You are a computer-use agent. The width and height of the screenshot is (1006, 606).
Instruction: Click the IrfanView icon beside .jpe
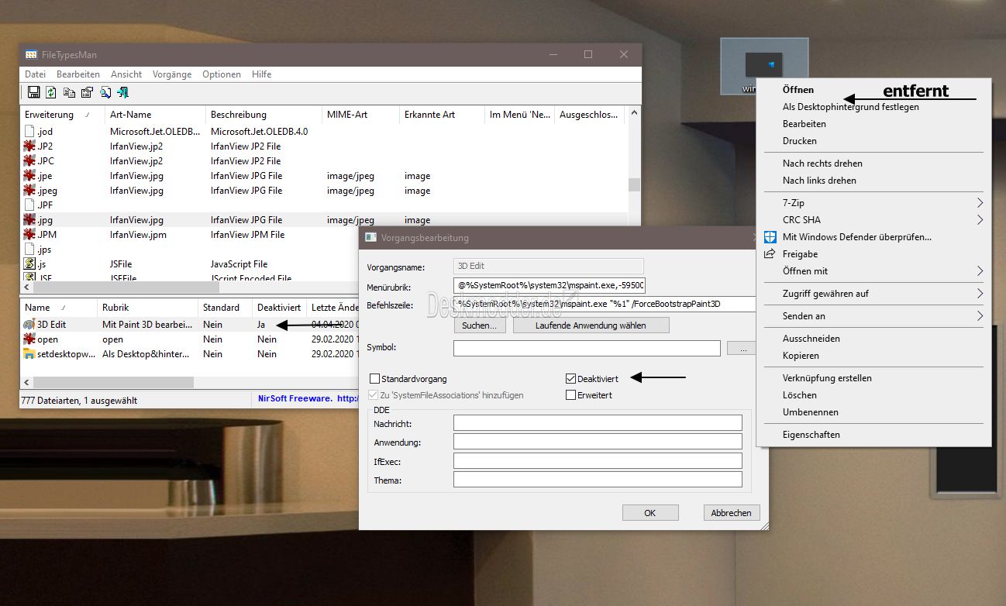click(x=29, y=175)
